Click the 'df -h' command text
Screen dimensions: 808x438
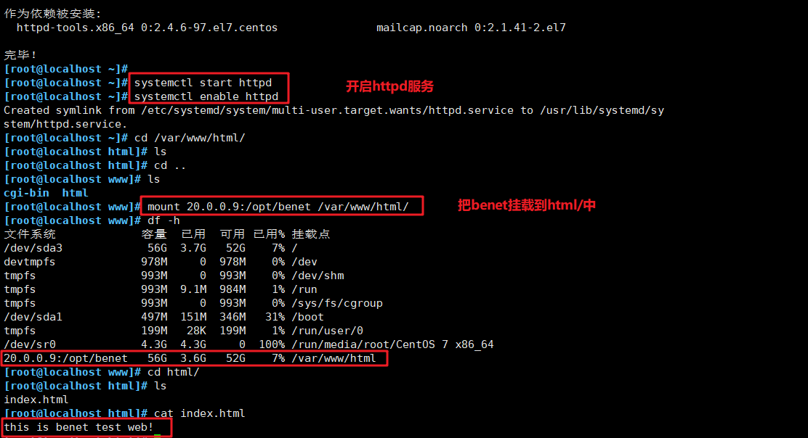[163, 220]
